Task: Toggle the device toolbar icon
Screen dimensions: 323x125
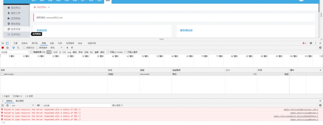Action: (x=7, y=43)
